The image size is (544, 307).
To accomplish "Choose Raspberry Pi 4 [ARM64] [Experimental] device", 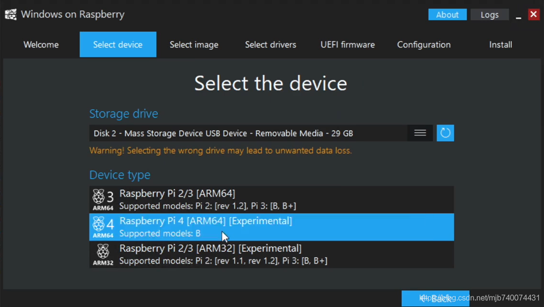I will pyautogui.click(x=272, y=227).
